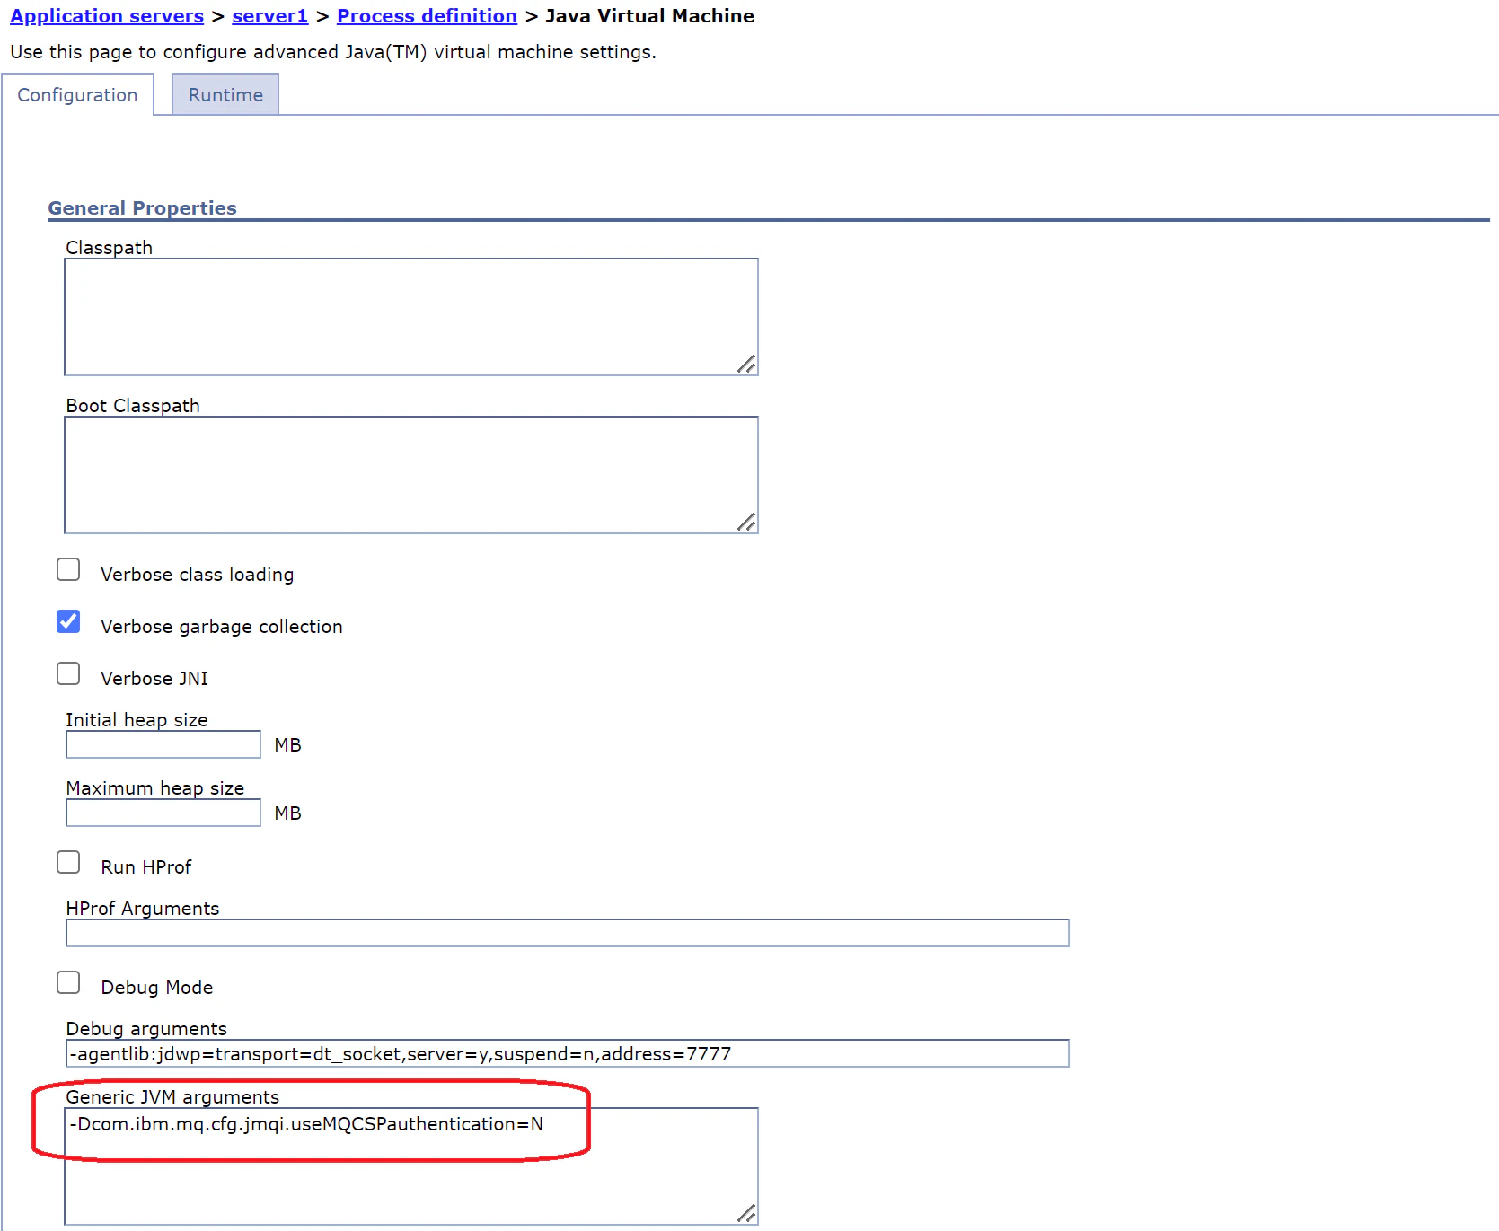Screen dimensions: 1499x1231
Task: Focus the Maximum heap size field
Action: (x=163, y=813)
